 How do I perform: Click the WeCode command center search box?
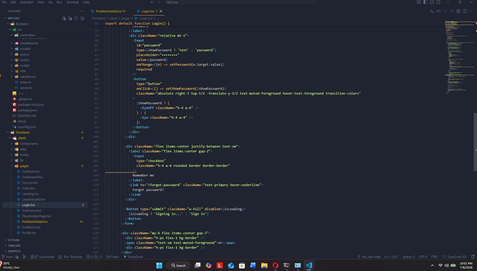tap(240, 2)
